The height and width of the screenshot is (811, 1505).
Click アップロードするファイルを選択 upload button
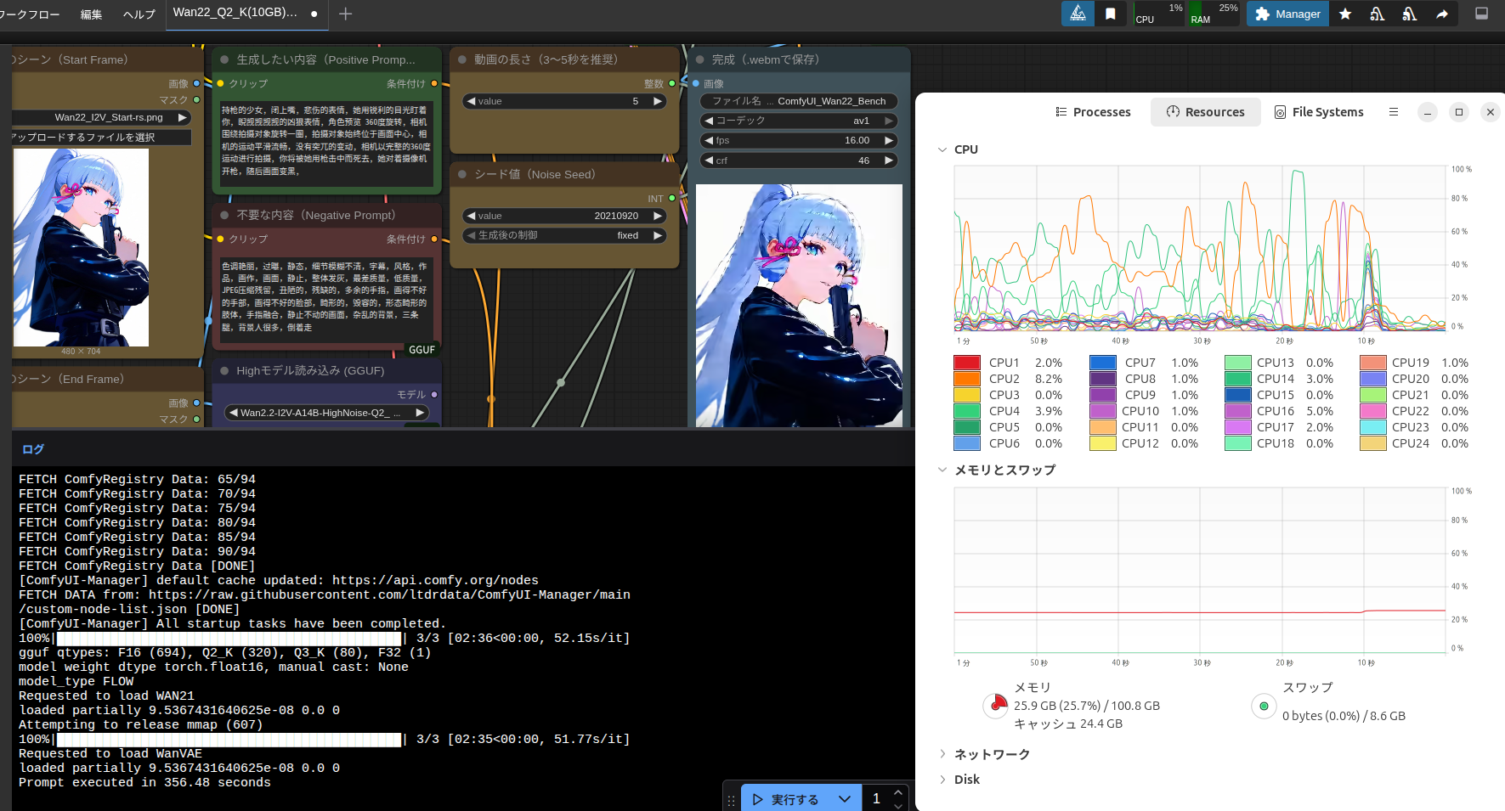point(100,137)
